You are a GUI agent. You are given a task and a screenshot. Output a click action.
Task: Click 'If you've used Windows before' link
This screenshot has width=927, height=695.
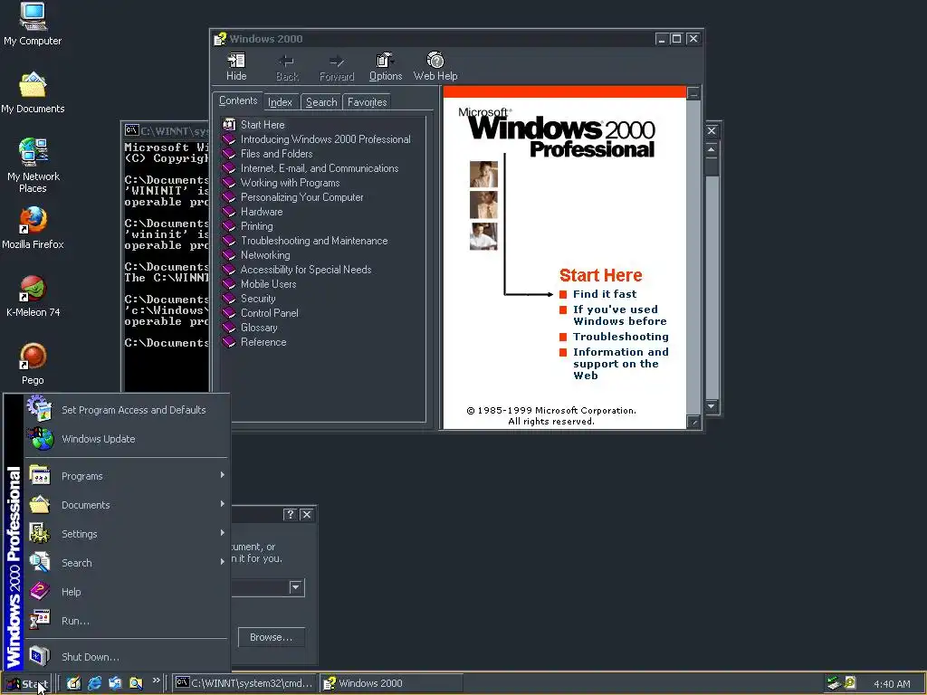pyautogui.click(x=619, y=315)
